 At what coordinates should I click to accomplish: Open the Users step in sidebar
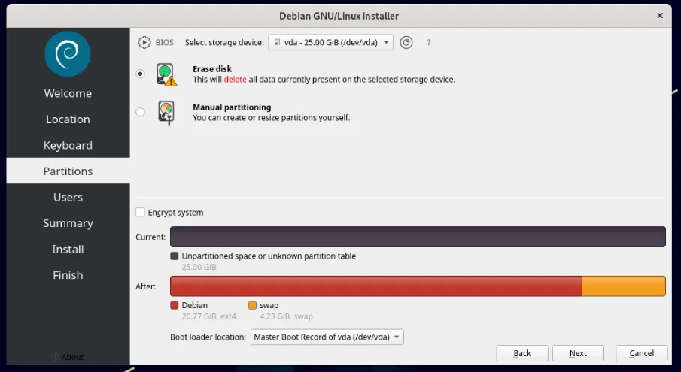point(68,198)
